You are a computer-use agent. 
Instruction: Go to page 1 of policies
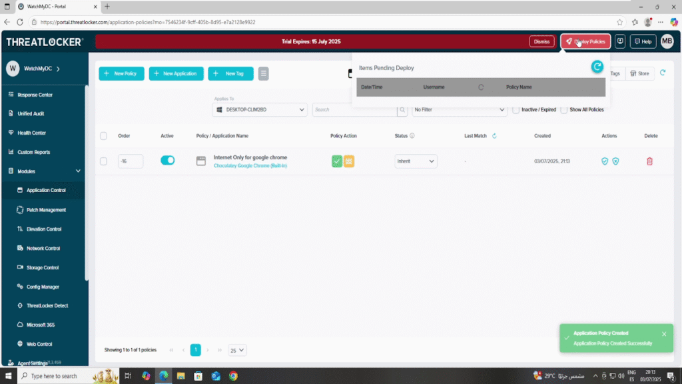196,350
